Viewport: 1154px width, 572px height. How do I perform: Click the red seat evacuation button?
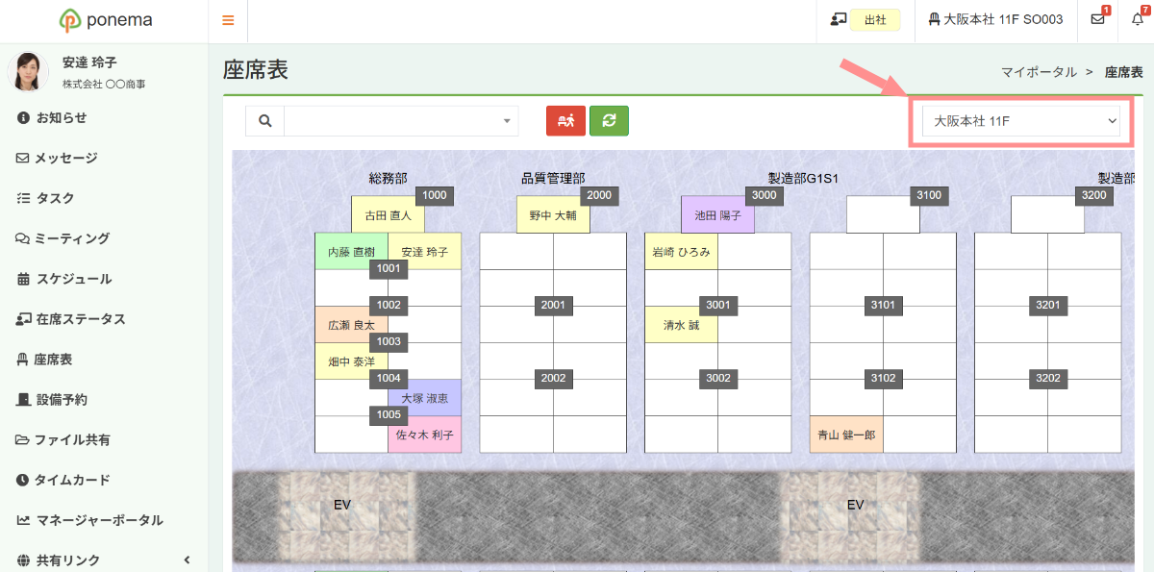click(565, 120)
